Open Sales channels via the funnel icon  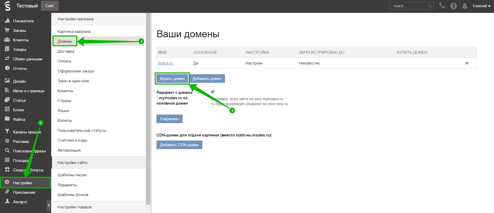pyautogui.click(x=7, y=132)
